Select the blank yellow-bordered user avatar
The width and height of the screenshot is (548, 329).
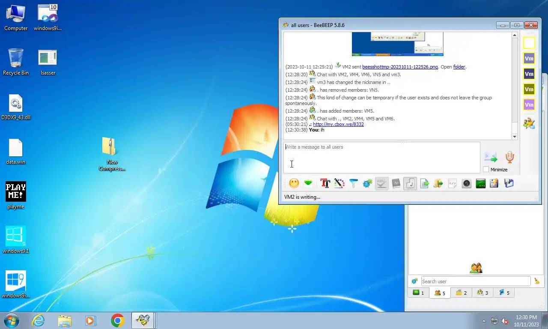(529, 43)
